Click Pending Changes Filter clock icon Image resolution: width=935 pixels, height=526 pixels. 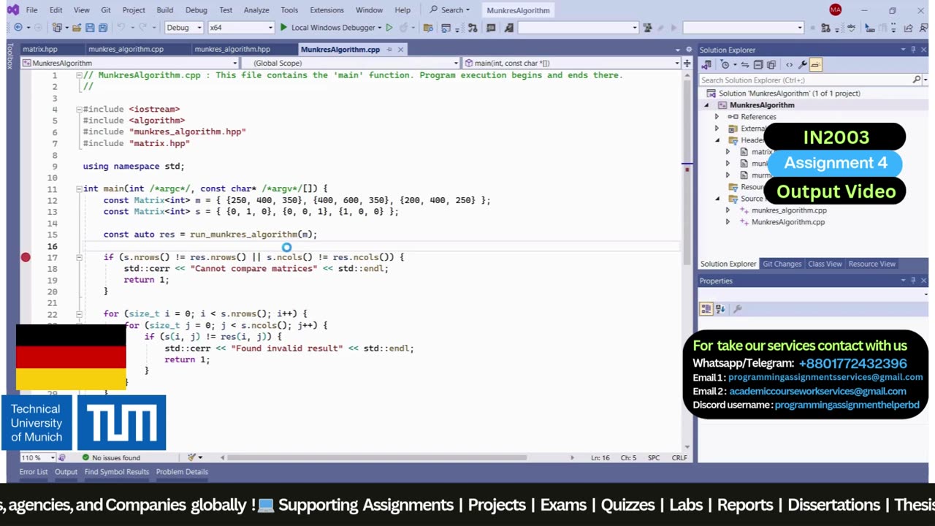point(725,64)
